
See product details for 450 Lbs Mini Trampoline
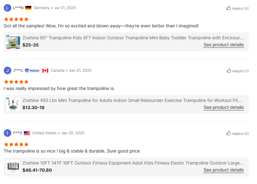pos(223,107)
